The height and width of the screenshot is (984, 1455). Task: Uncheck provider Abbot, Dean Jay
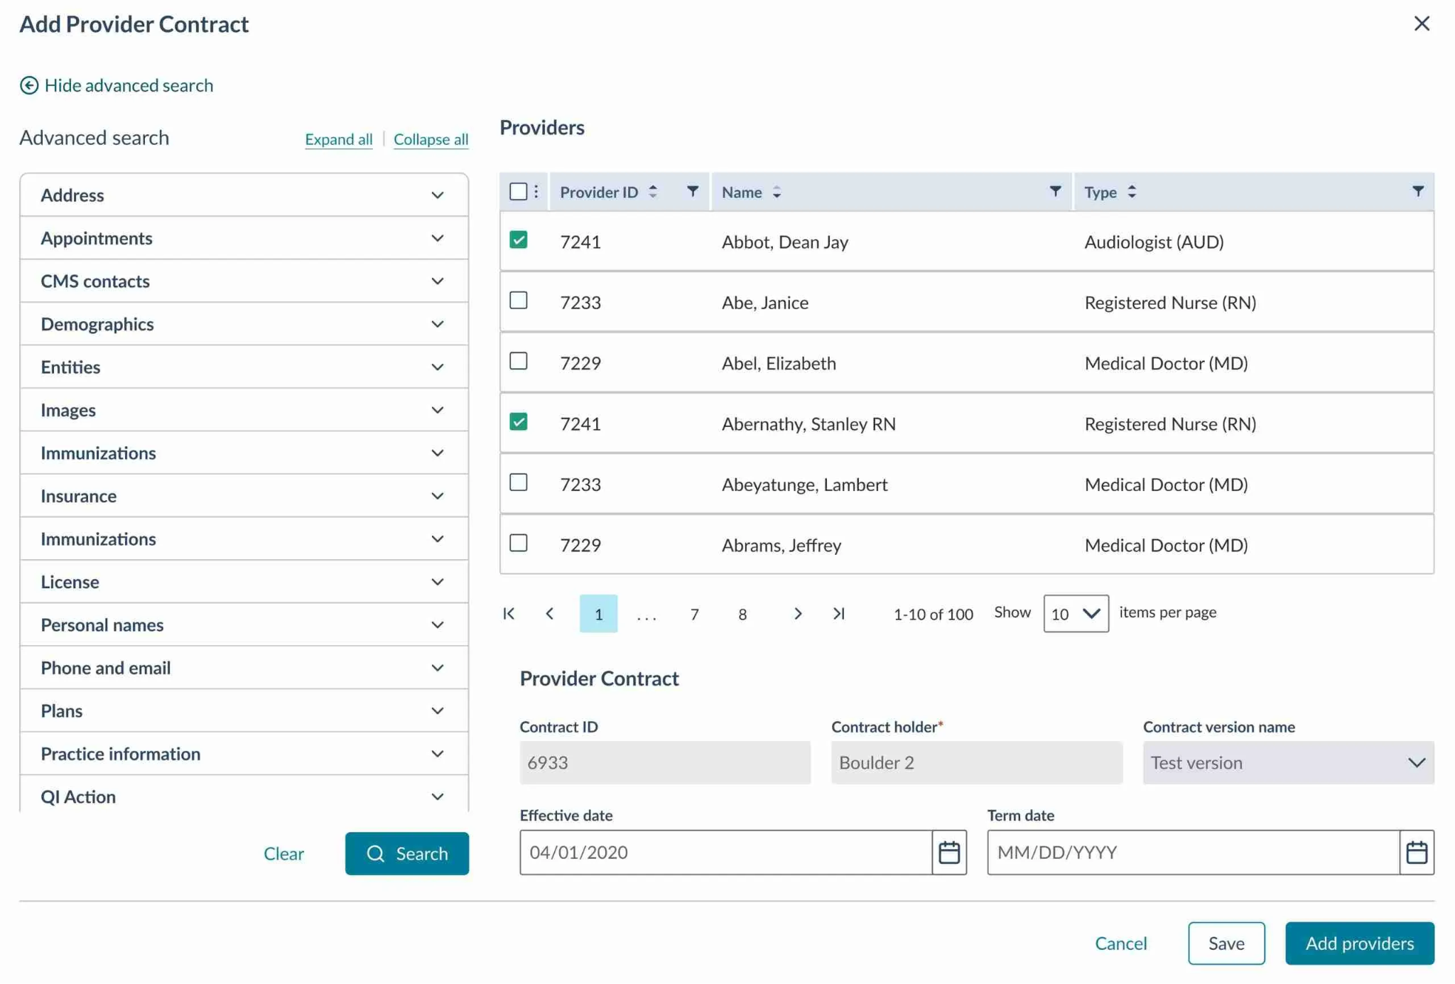519,240
